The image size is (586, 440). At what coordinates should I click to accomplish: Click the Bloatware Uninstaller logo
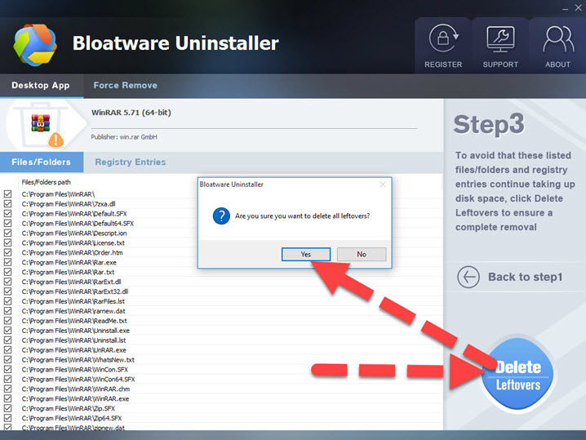coord(35,45)
